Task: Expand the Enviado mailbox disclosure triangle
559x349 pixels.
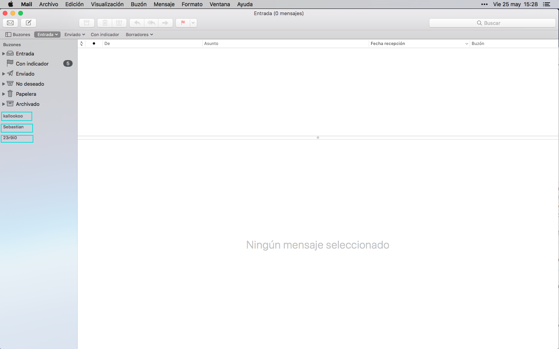Action: point(3,74)
